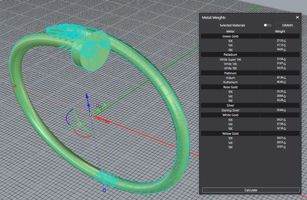Click the 22.84 G weight value

coord(281,110)
